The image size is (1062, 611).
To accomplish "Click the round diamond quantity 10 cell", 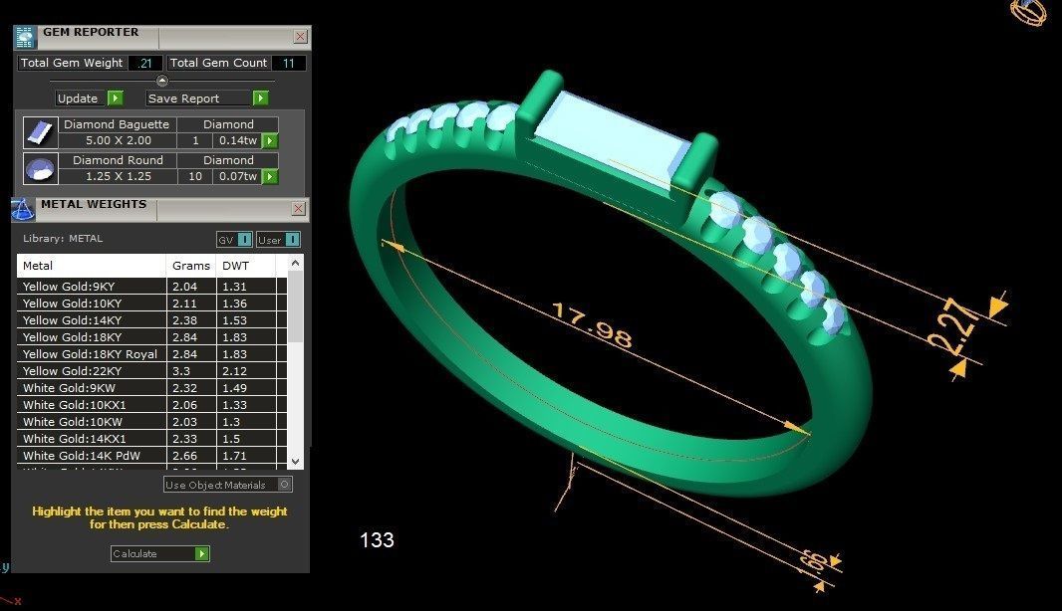I will pyautogui.click(x=195, y=176).
